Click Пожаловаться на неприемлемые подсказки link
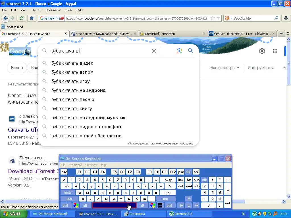The width and height of the screenshot is (291, 218). pyautogui.click(x=161, y=143)
